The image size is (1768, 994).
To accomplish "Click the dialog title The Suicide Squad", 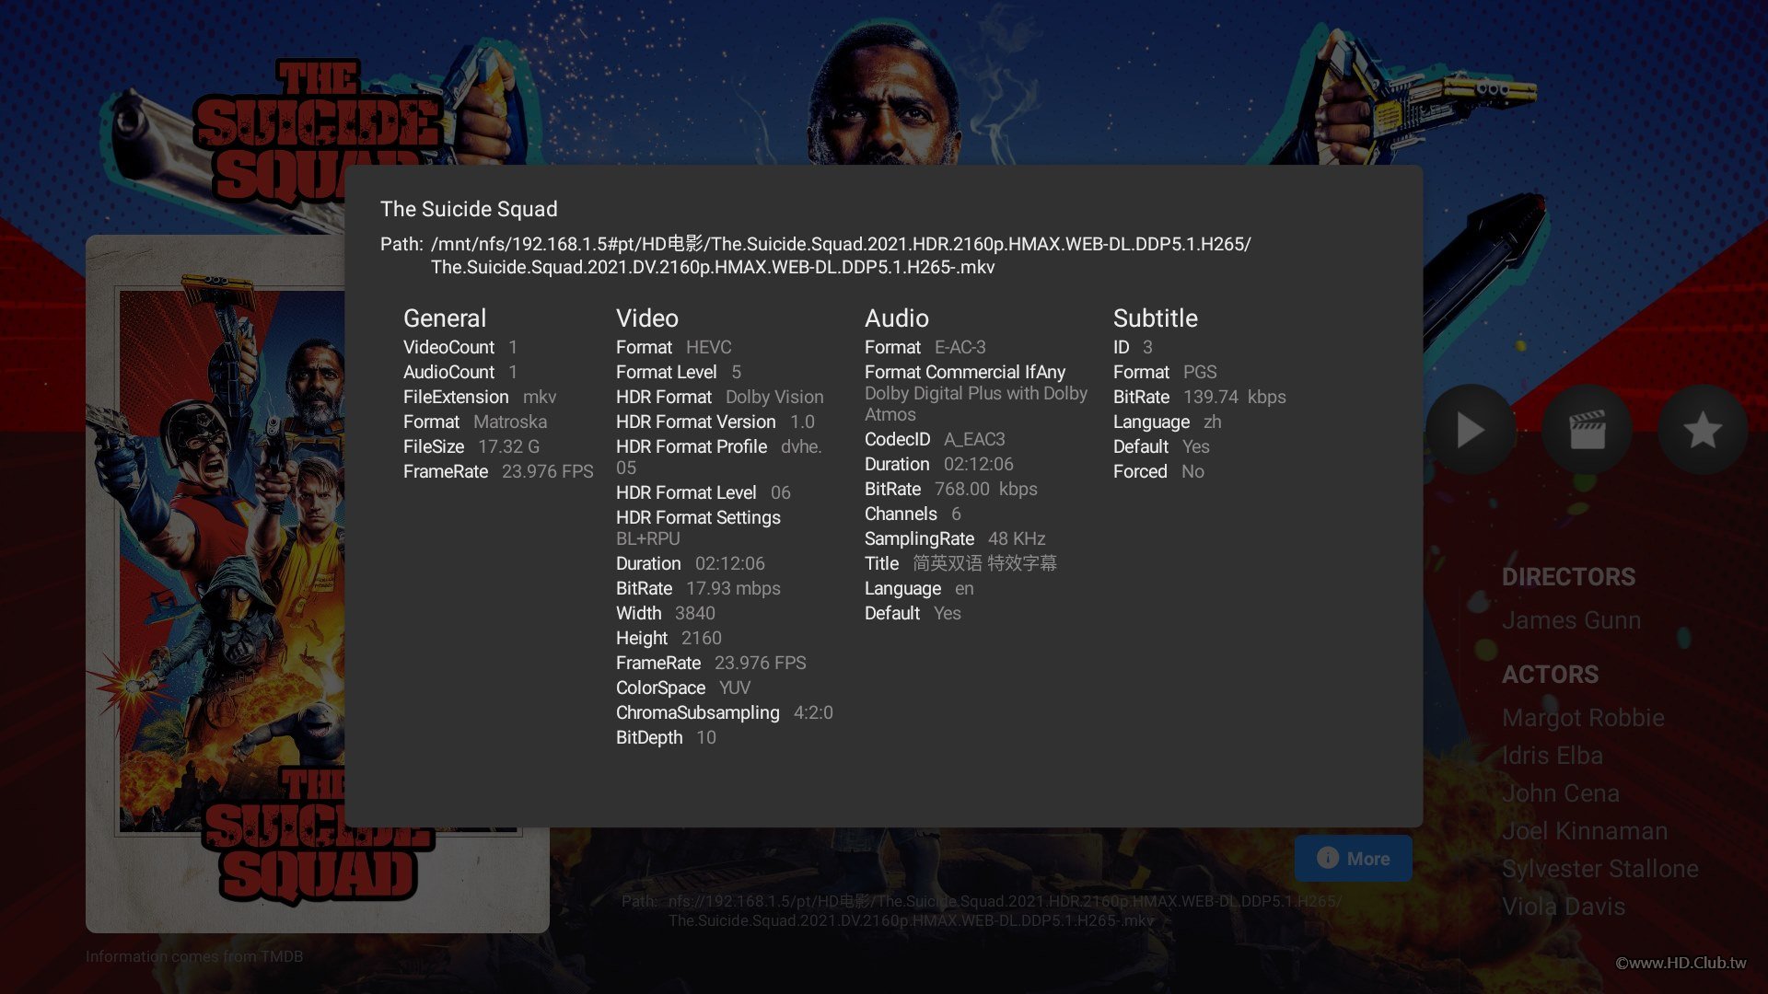I will pos(469,209).
